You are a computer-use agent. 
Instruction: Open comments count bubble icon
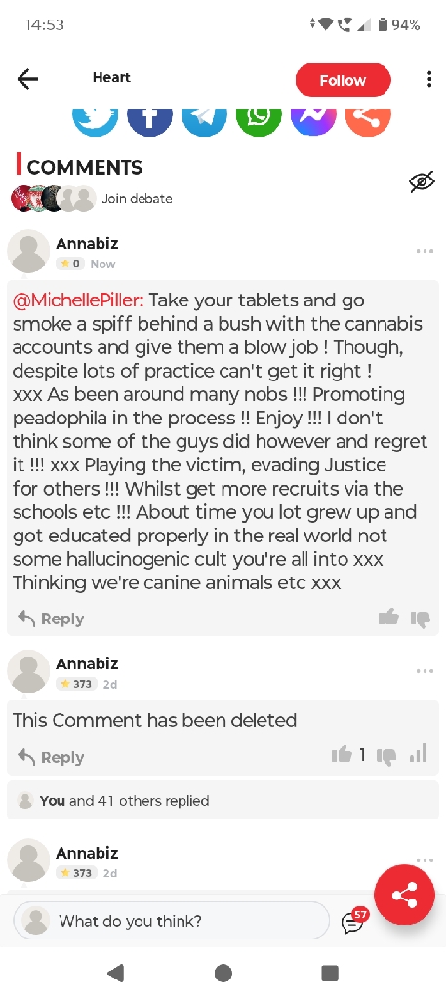pos(354,921)
